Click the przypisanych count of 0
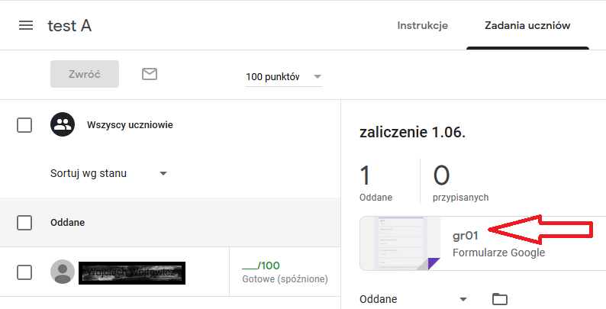 pyautogui.click(x=441, y=175)
